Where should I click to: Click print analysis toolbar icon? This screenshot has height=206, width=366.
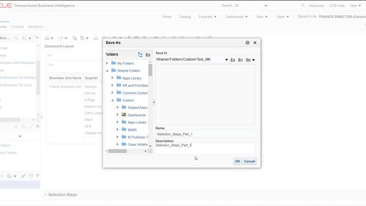click(49, 38)
